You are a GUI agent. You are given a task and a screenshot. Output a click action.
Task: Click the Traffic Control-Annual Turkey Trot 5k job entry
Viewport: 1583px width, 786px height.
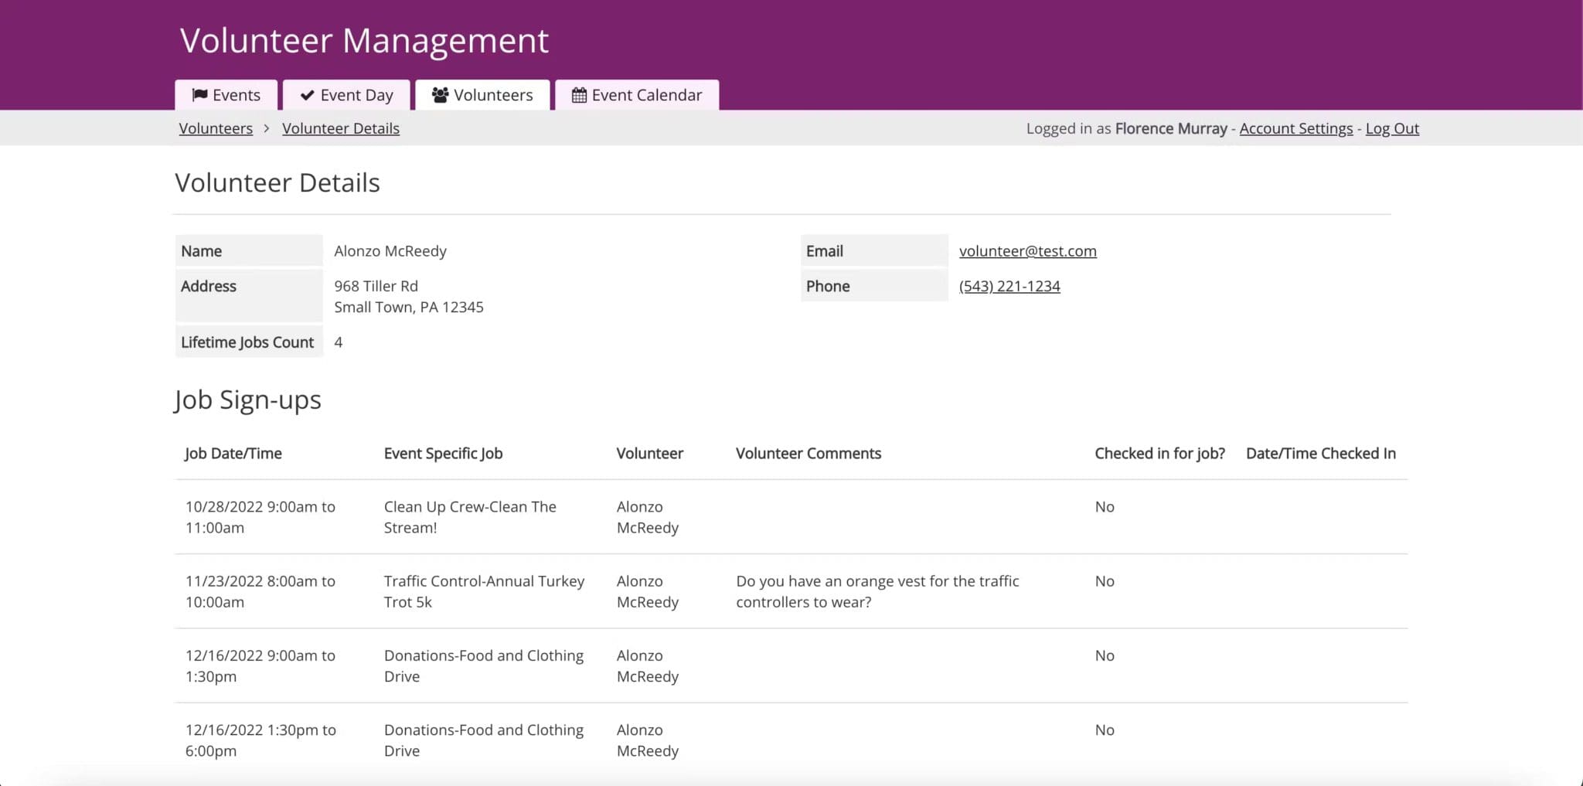pos(484,591)
